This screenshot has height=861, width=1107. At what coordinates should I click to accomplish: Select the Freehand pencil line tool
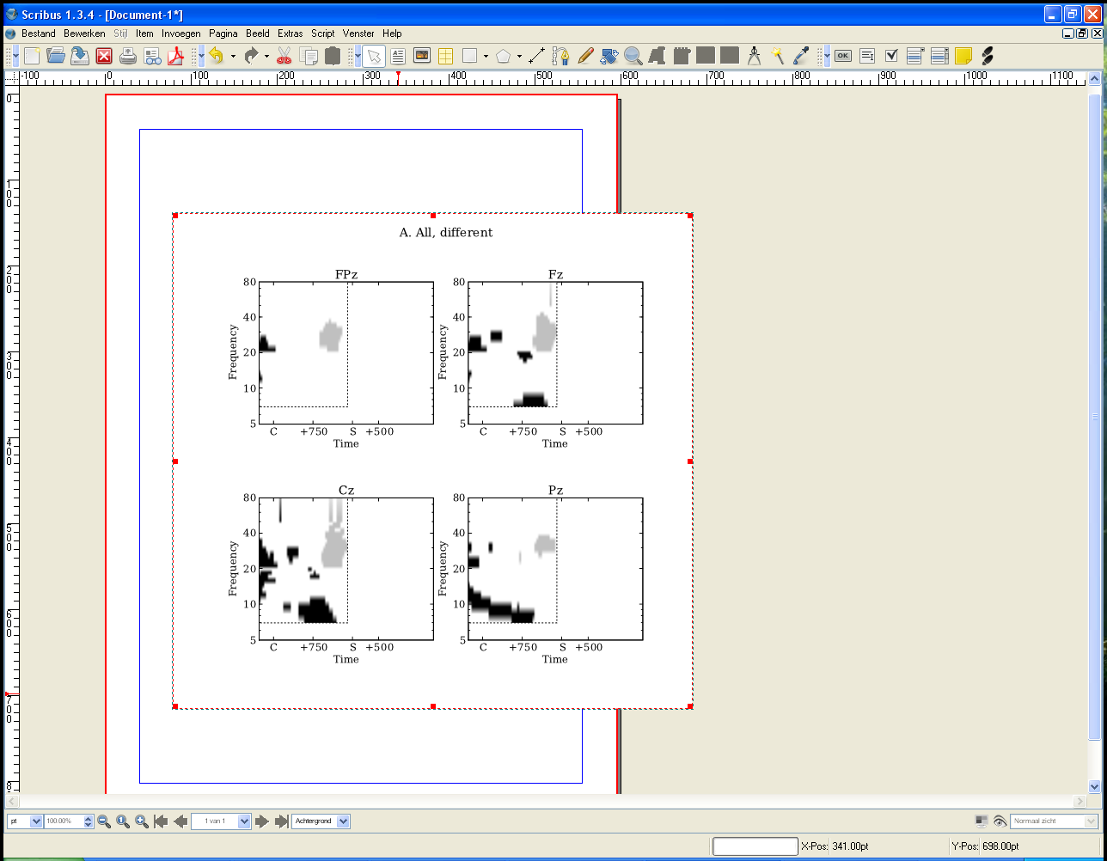click(x=585, y=56)
